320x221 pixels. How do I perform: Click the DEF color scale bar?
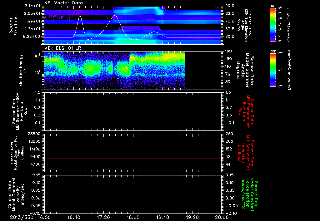pyautogui.click(x=273, y=70)
